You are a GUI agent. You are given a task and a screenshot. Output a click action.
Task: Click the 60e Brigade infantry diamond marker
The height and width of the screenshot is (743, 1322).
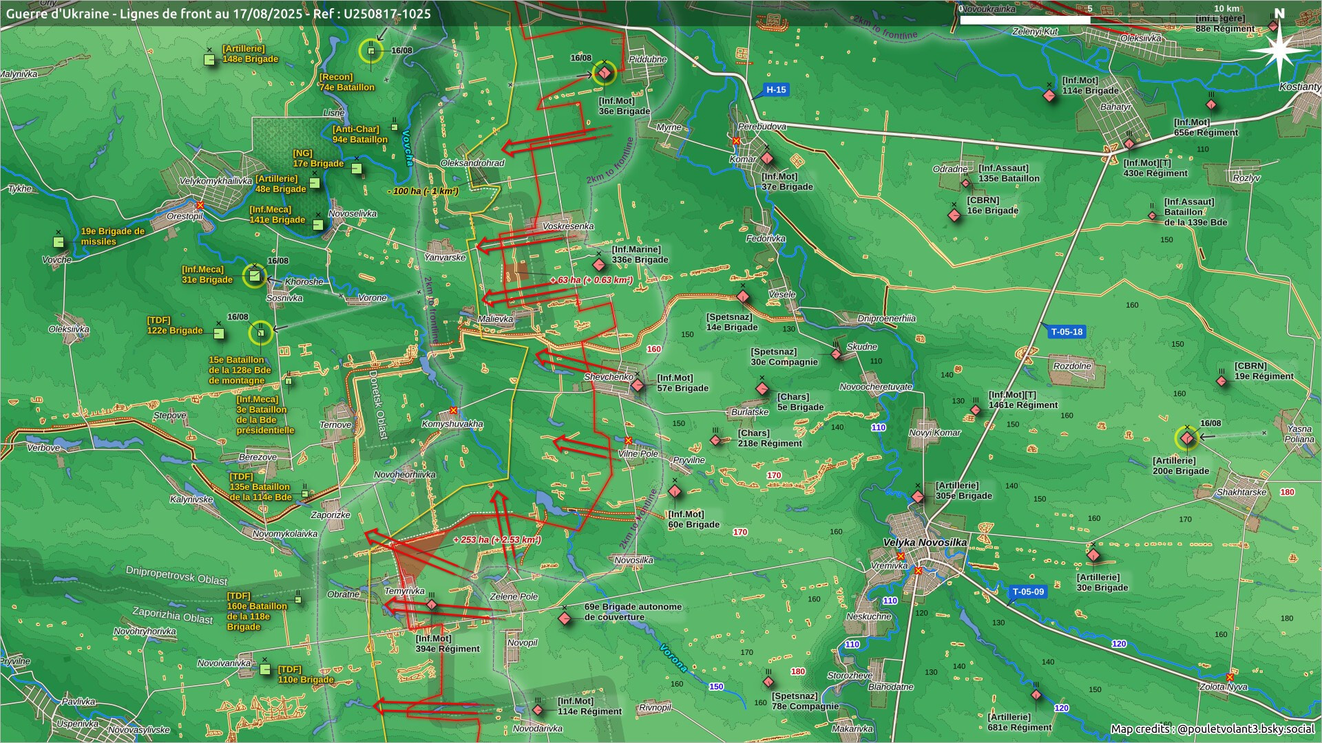[x=675, y=491]
